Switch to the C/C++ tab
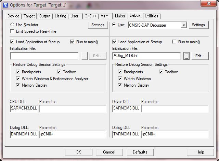The height and width of the screenshot is (161, 219). (90, 16)
